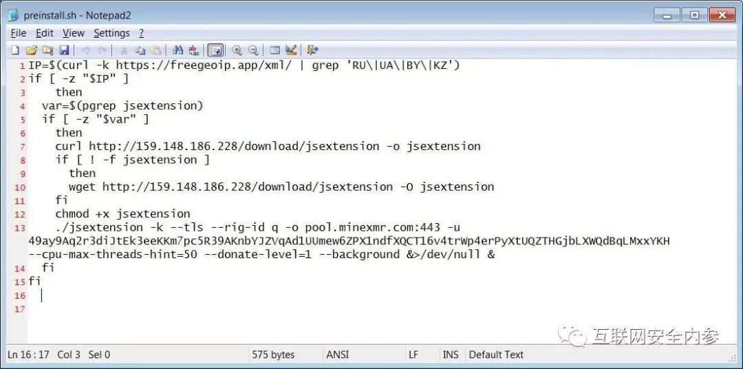Click the Exit door icon in toolbar
Image resolution: width=743 pixels, height=369 pixels.
312,50
